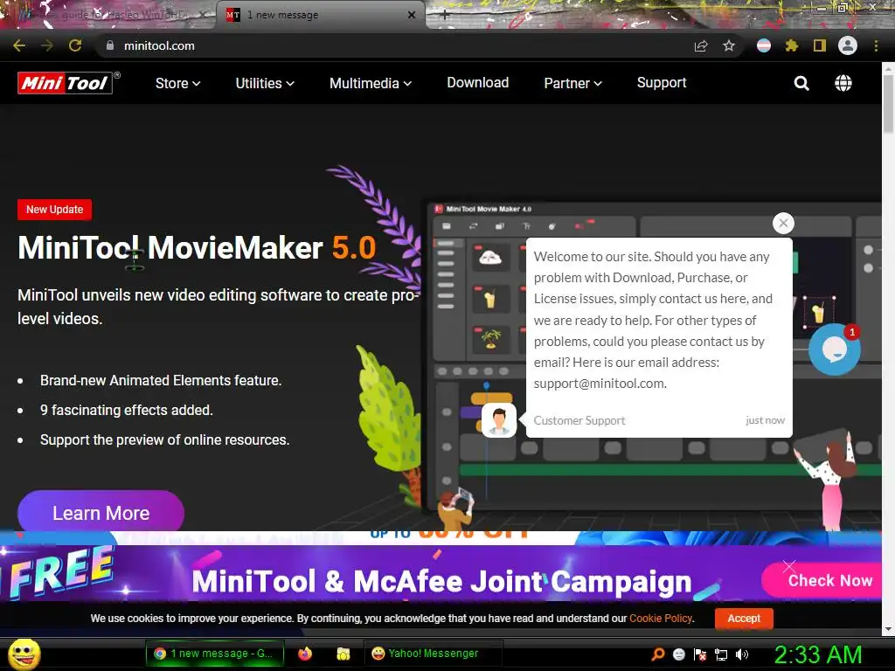Open Chrome three-dot menu
The image size is (895, 671).
876,45
